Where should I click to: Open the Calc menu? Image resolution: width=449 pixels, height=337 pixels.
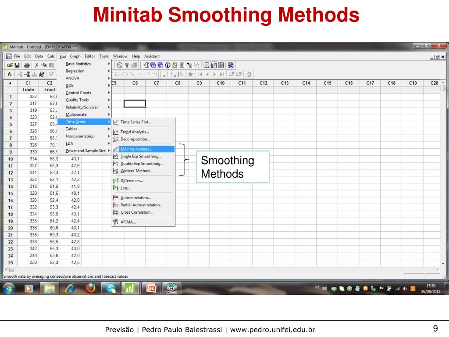[x=51, y=57]
